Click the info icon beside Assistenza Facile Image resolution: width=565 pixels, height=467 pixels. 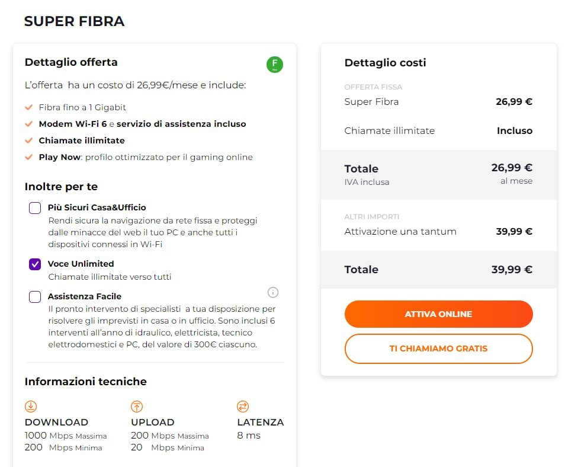click(273, 292)
